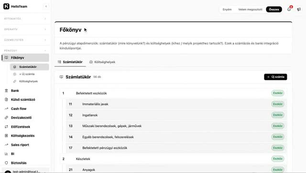Open the Külső számlázó menu item
306x173 pixels.
pos(25,100)
